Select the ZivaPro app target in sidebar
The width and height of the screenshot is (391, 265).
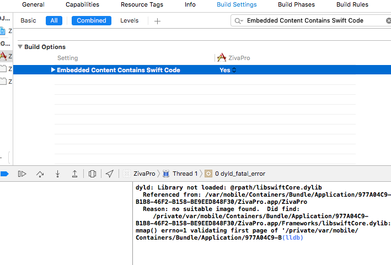(x=6, y=56)
